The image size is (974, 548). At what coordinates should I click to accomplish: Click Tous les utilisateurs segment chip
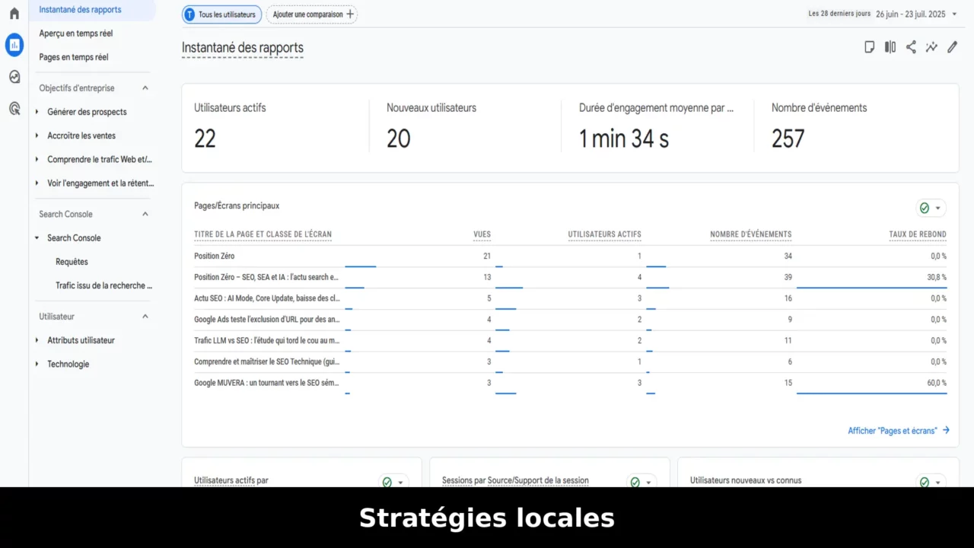[221, 14]
